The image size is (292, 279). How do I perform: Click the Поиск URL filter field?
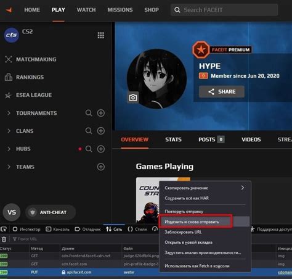click(25, 239)
